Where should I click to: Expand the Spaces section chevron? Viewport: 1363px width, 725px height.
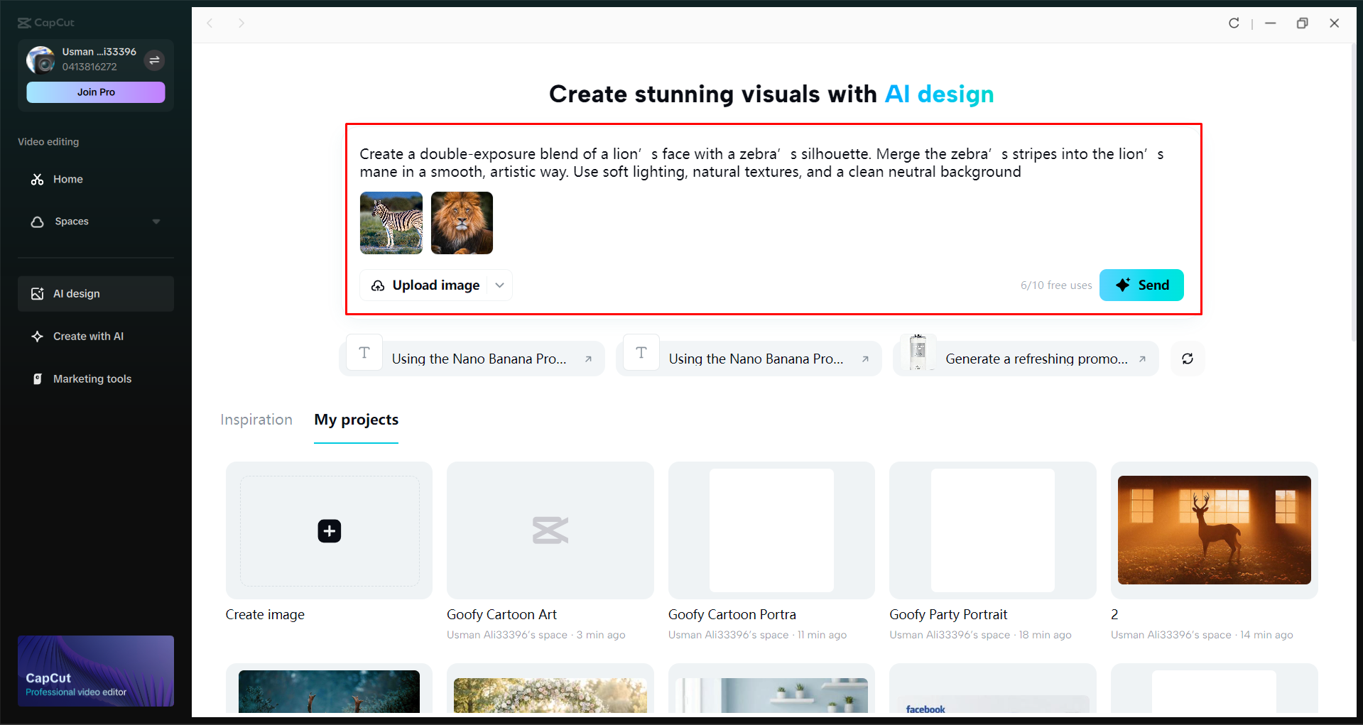pyautogui.click(x=156, y=221)
